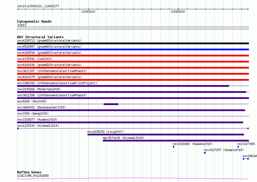Click the blue esv28634 bracket glyph

246,159
